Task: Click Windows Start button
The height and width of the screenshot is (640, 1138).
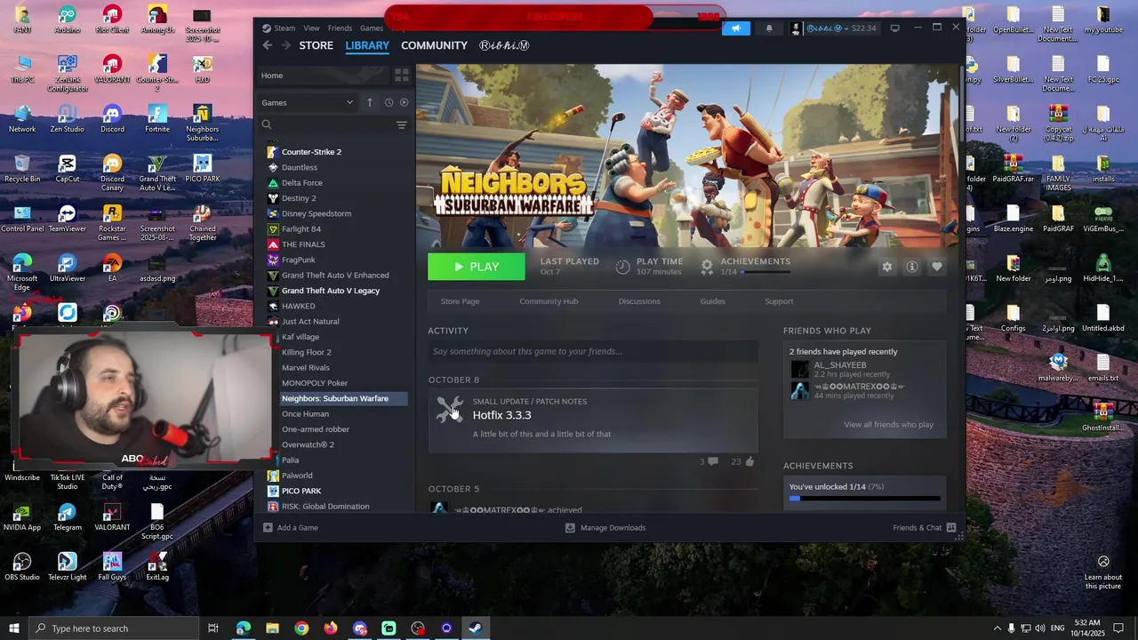Action: pos(14,628)
